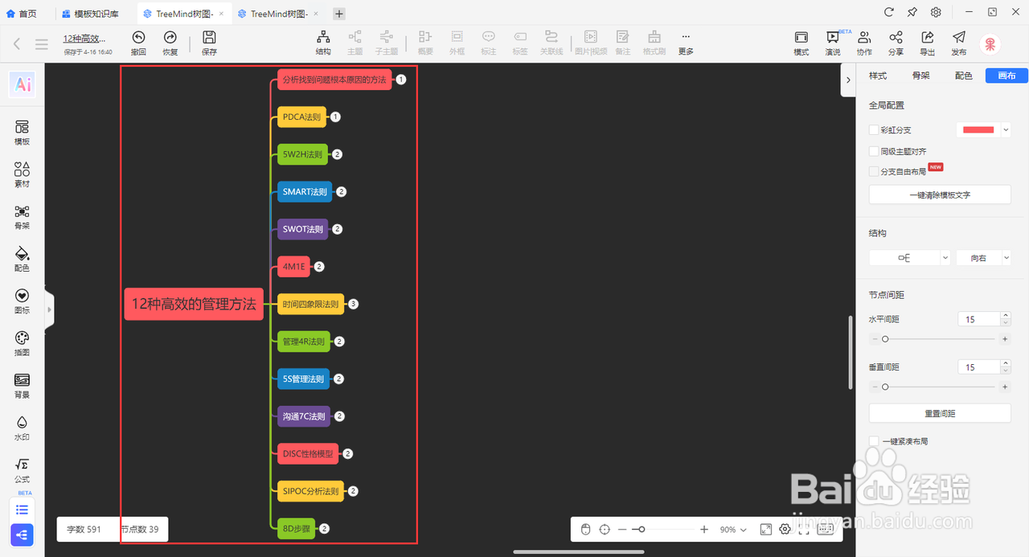Click the zoom slider handle
Image resolution: width=1029 pixels, height=557 pixels.
click(x=642, y=530)
